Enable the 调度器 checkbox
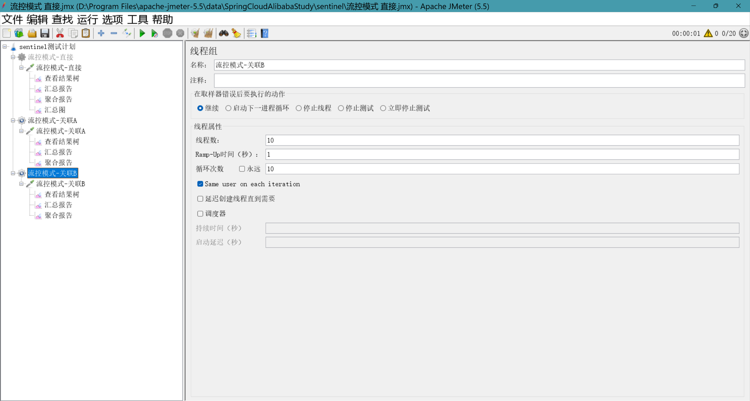 200,214
